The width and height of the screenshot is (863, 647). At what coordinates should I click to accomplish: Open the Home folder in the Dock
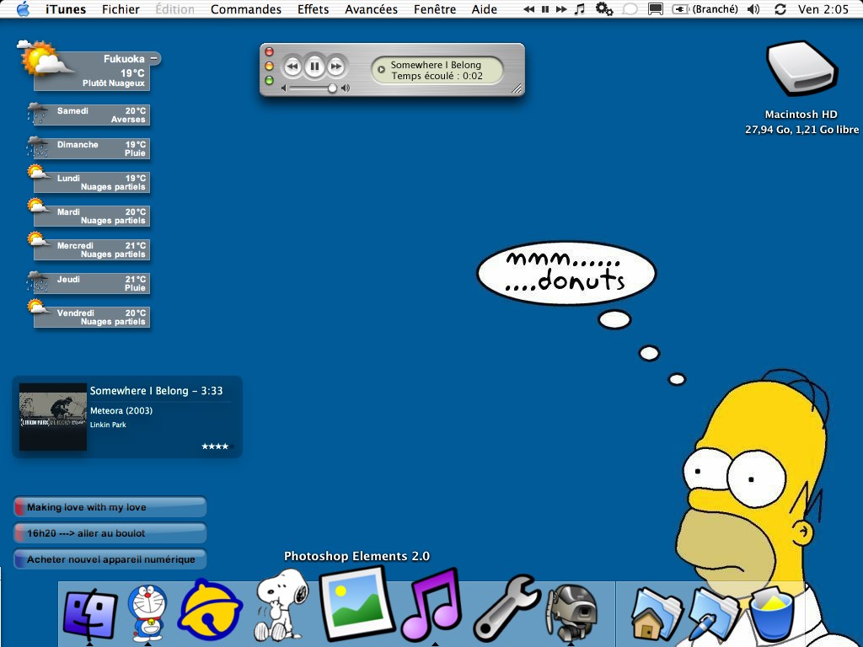click(657, 614)
